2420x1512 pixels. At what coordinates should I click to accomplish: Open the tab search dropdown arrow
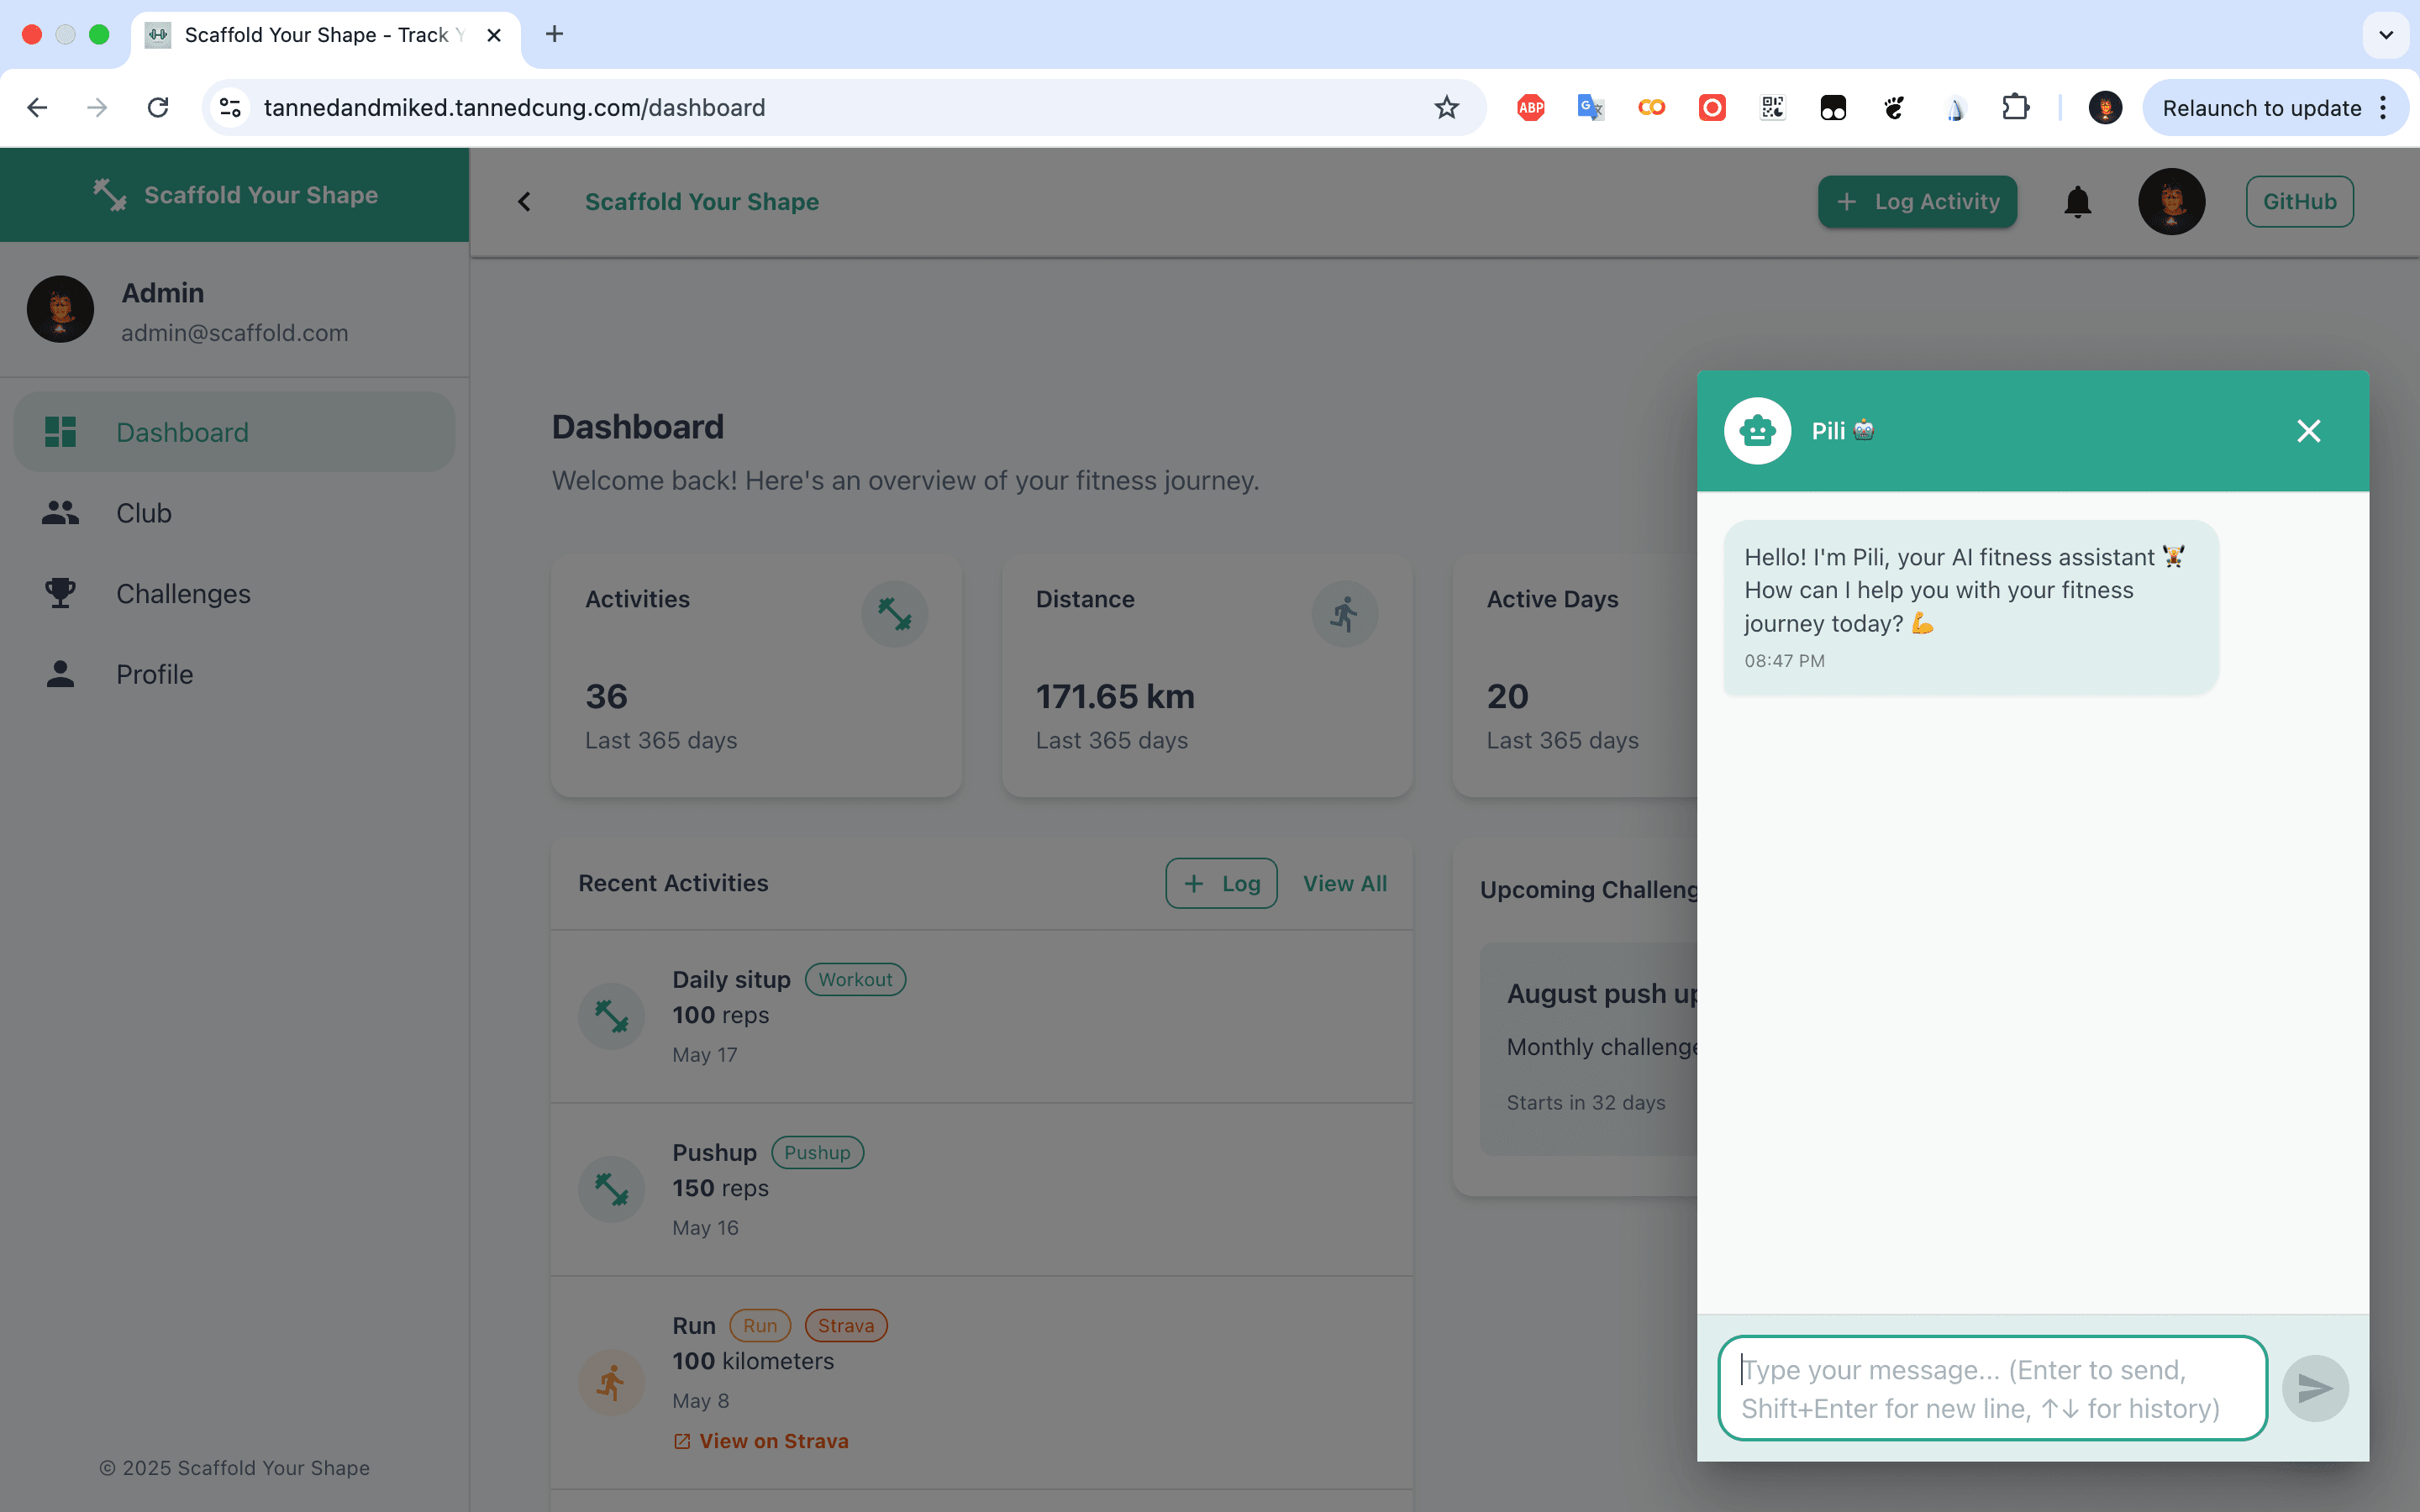point(2385,35)
